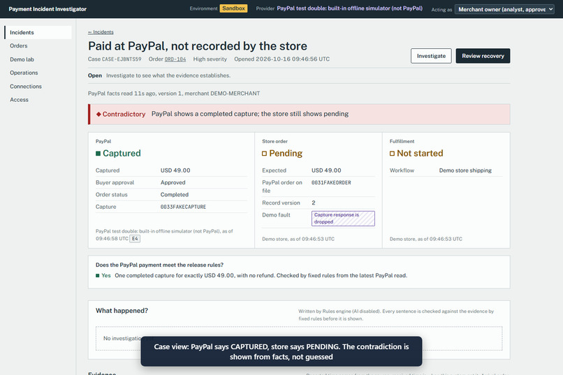Click the red Contradictory diamond icon

click(98, 114)
